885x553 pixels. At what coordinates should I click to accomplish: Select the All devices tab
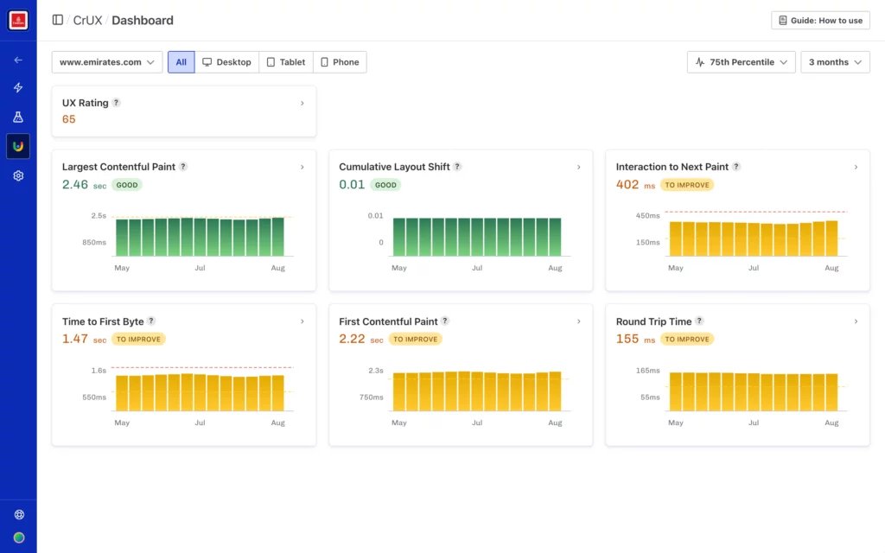181,62
